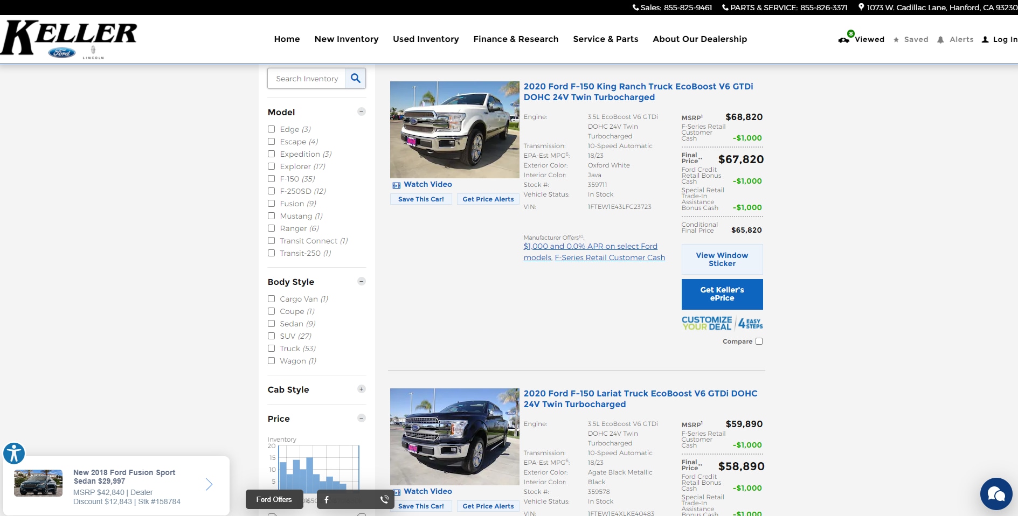Check the Mustang model filter
Image resolution: width=1018 pixels, height=516 pixels.
click(x=272, y=216)
